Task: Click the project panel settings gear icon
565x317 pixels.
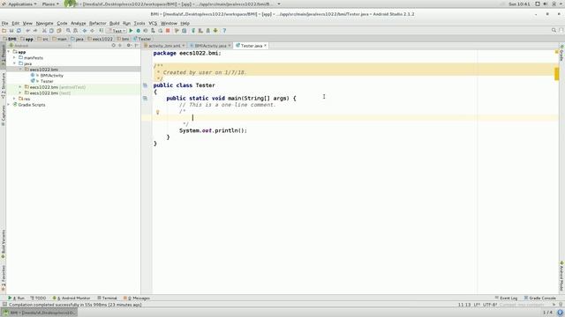Action: click(129, 46)
